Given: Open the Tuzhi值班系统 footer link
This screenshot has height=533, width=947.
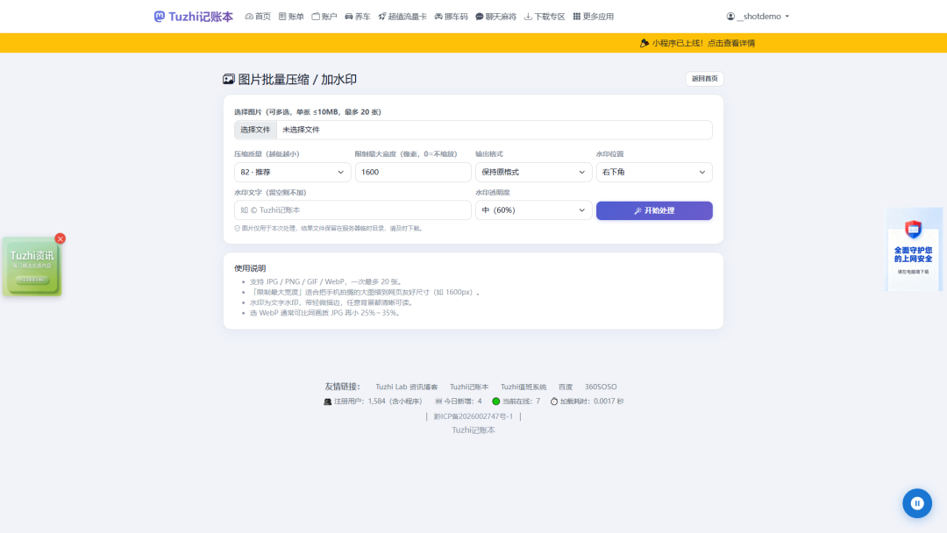Looking at the screenshot, I should (523, 387).
